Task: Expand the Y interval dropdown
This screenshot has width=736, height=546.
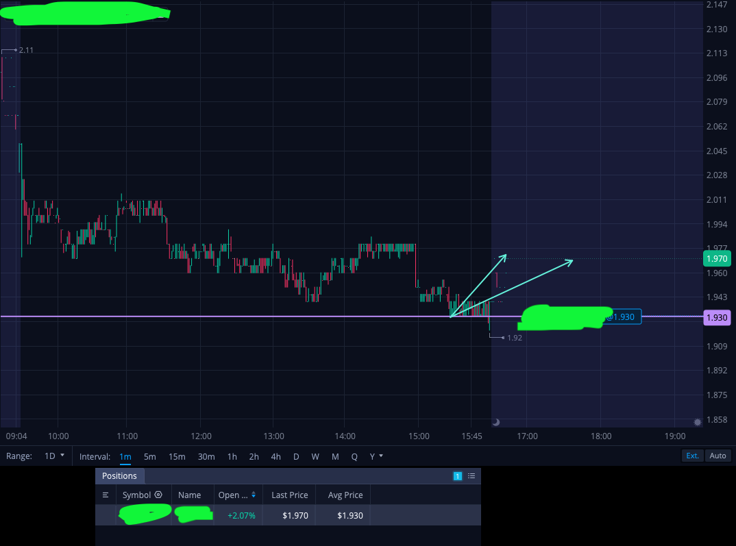Action: tap(376, 456)
